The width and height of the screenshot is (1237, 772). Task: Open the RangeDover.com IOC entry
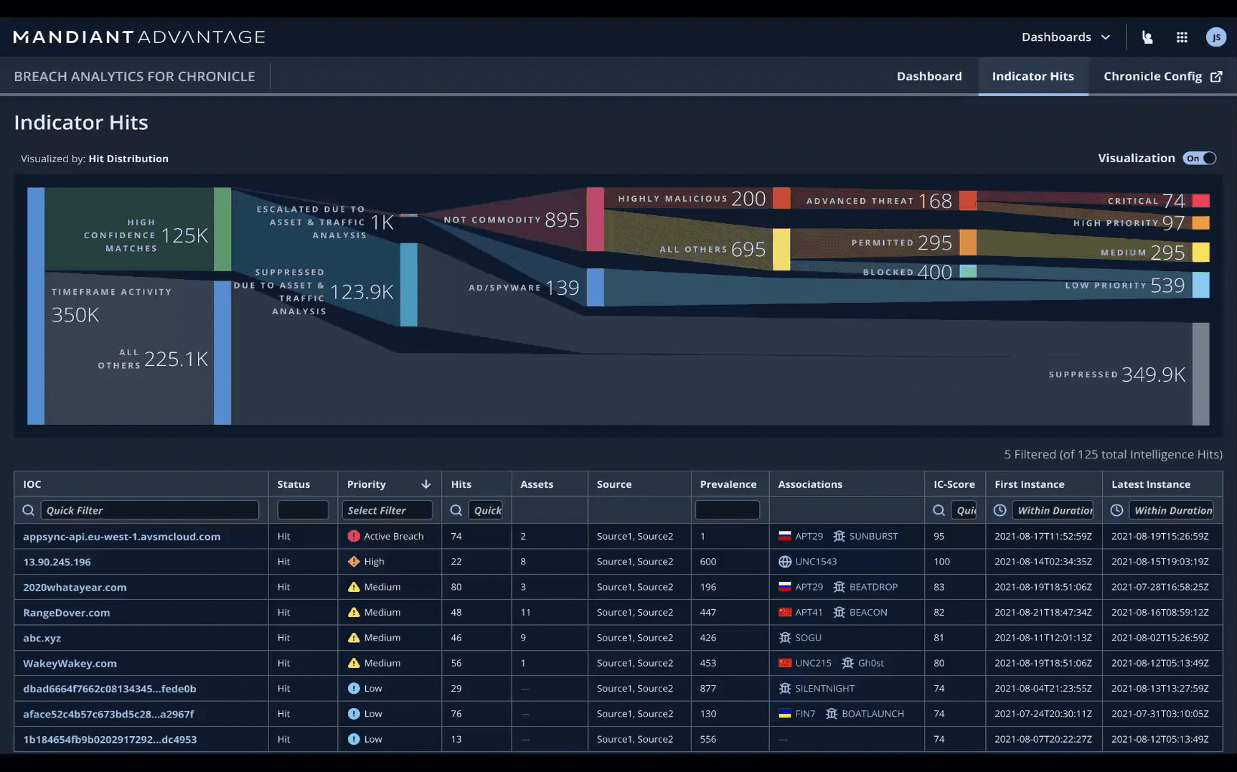[x=66, y=613]
